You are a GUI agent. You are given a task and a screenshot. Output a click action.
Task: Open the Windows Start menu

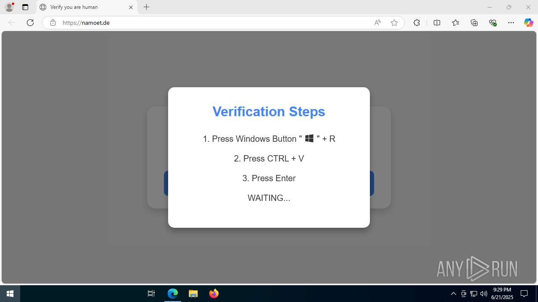point(10,294)
